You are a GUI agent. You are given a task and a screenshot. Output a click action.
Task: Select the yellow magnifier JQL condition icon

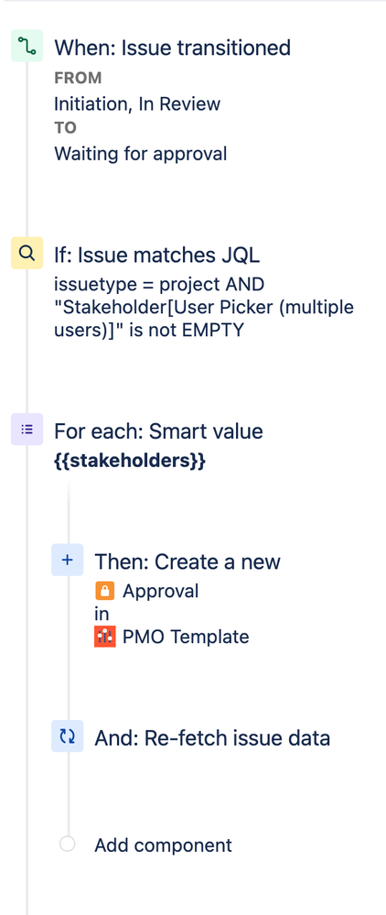click(x=27, y=253)
